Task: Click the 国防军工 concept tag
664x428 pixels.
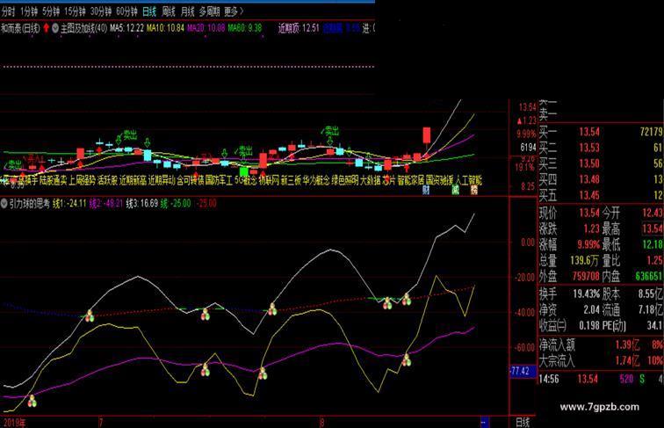Action: (220, 181)
